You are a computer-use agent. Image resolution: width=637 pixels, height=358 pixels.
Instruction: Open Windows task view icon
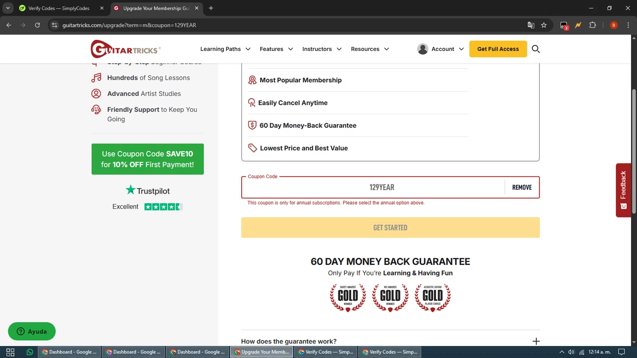point(10,352)
